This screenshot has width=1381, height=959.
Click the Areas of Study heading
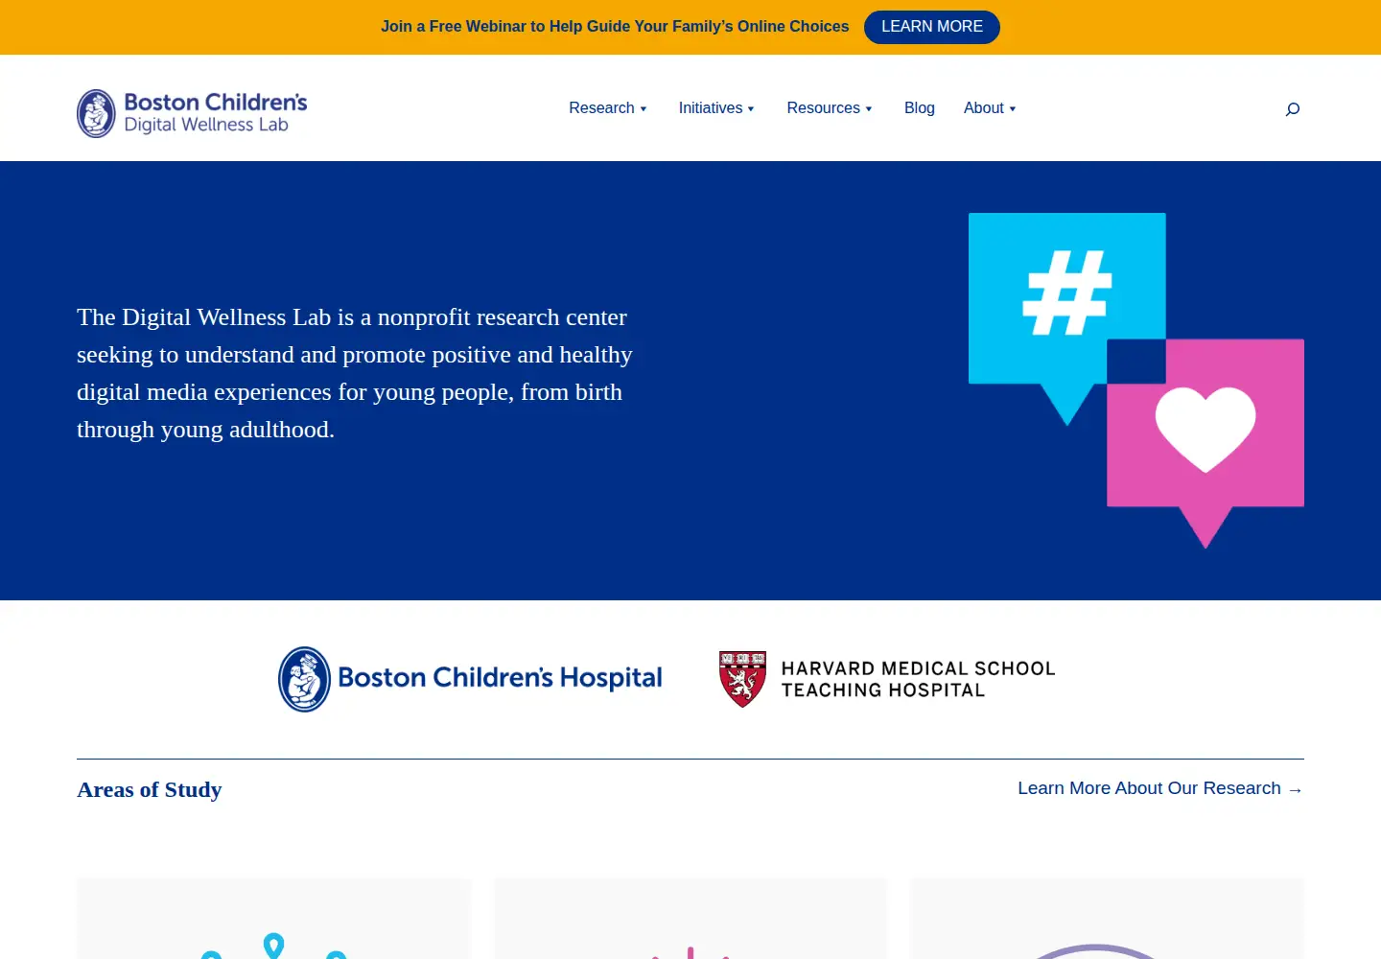pos(150,790)
